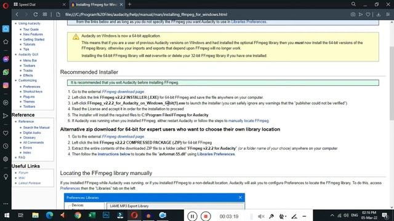
Task: Follow the Libraries Preferences link in the blue note
Action: [249, 22]
